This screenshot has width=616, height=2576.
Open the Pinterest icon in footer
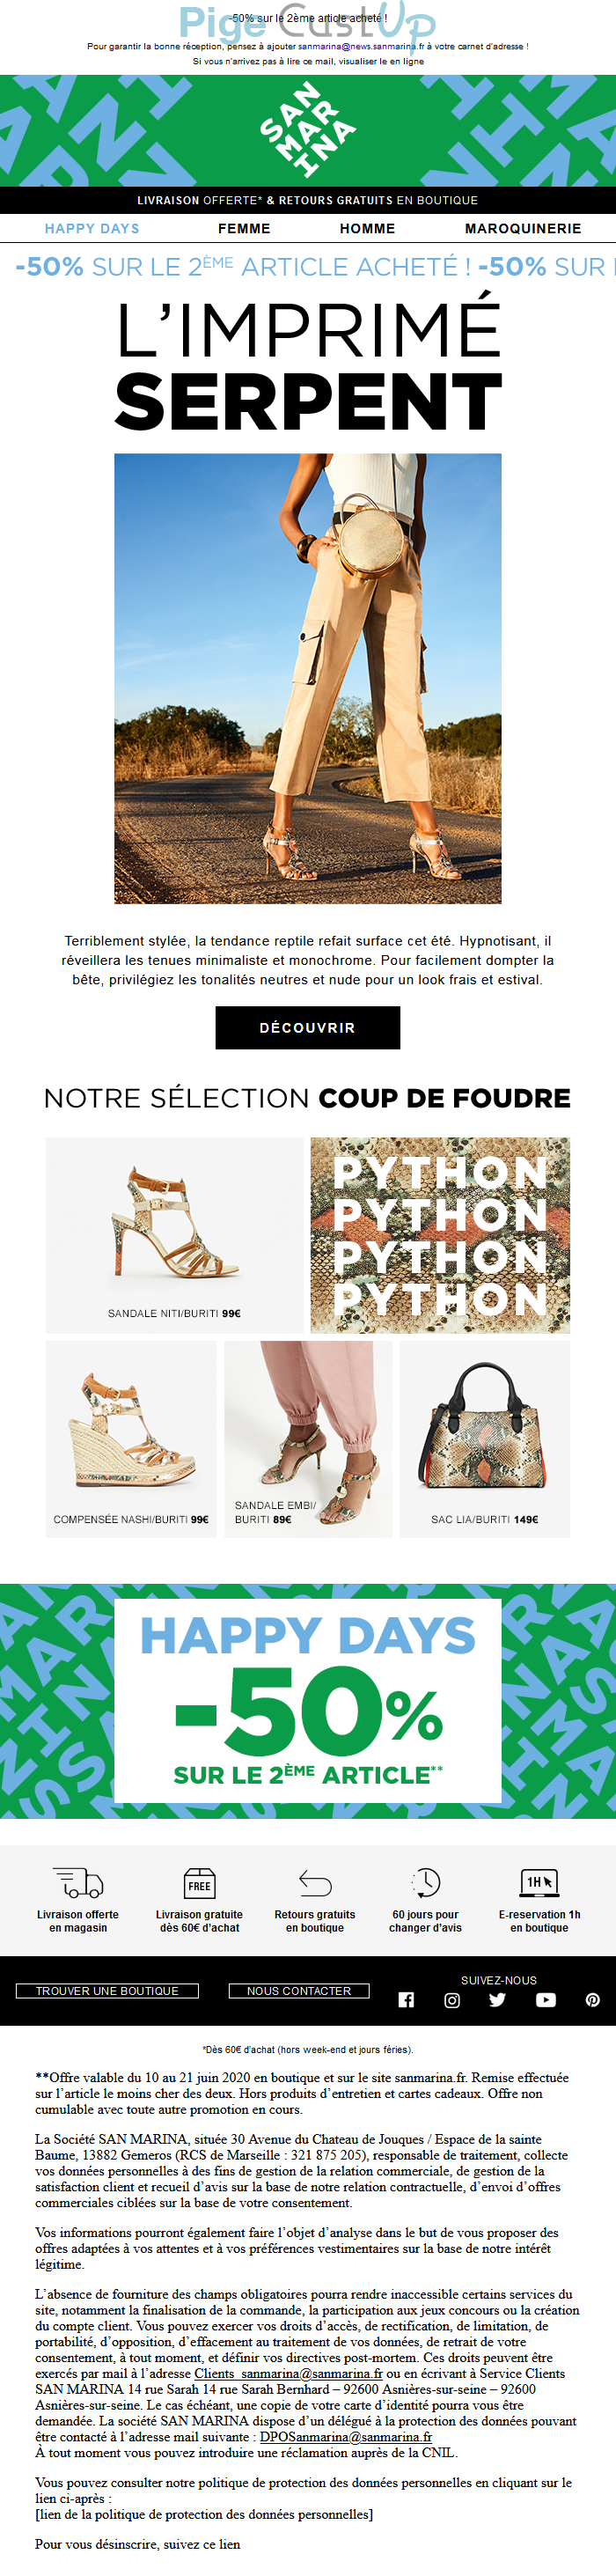(x=593, y=2000)
